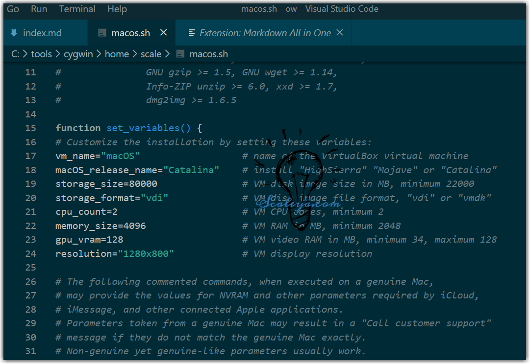Open the cygwin breadcrumb folder list
This screenshot has width=530, height=364.
coord(78,54)
